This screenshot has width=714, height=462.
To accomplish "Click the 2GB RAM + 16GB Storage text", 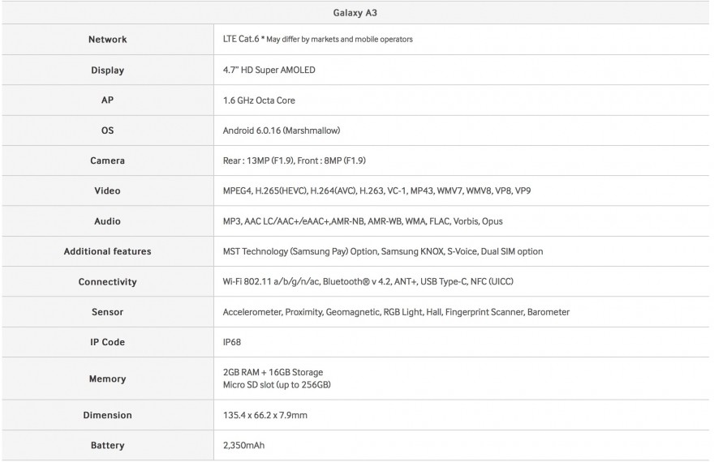I will [273, 373].
